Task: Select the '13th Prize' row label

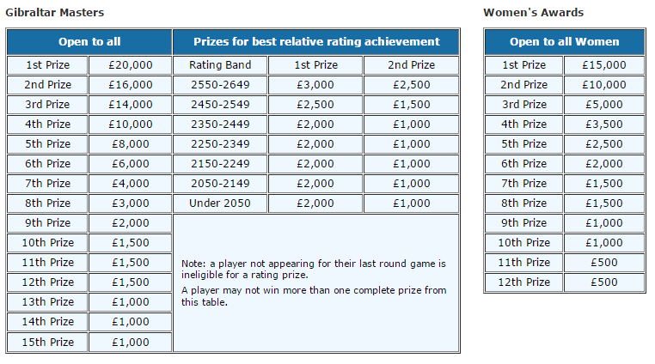Action: (47, 302)
